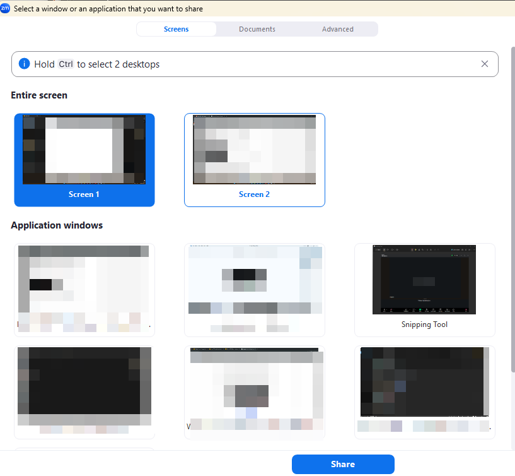The height and width of the screenshot is (476, 515).
Task: Click the 'select 2 desktops' hint text
Action: pos(119,64)
